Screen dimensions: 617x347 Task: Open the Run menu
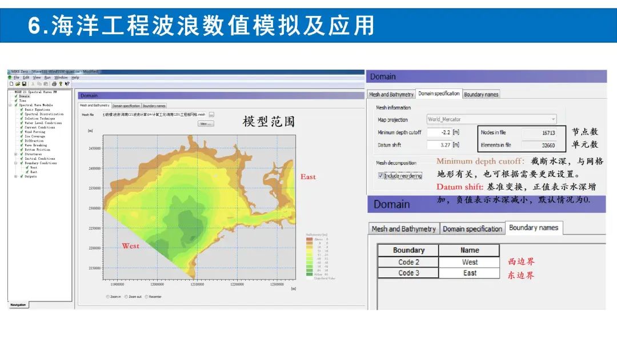tap(47, 78)
